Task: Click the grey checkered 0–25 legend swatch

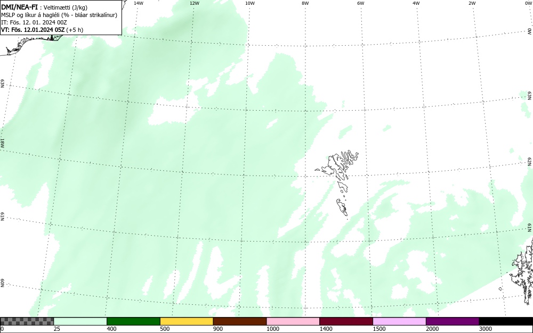Action: [x=27, y=321]
